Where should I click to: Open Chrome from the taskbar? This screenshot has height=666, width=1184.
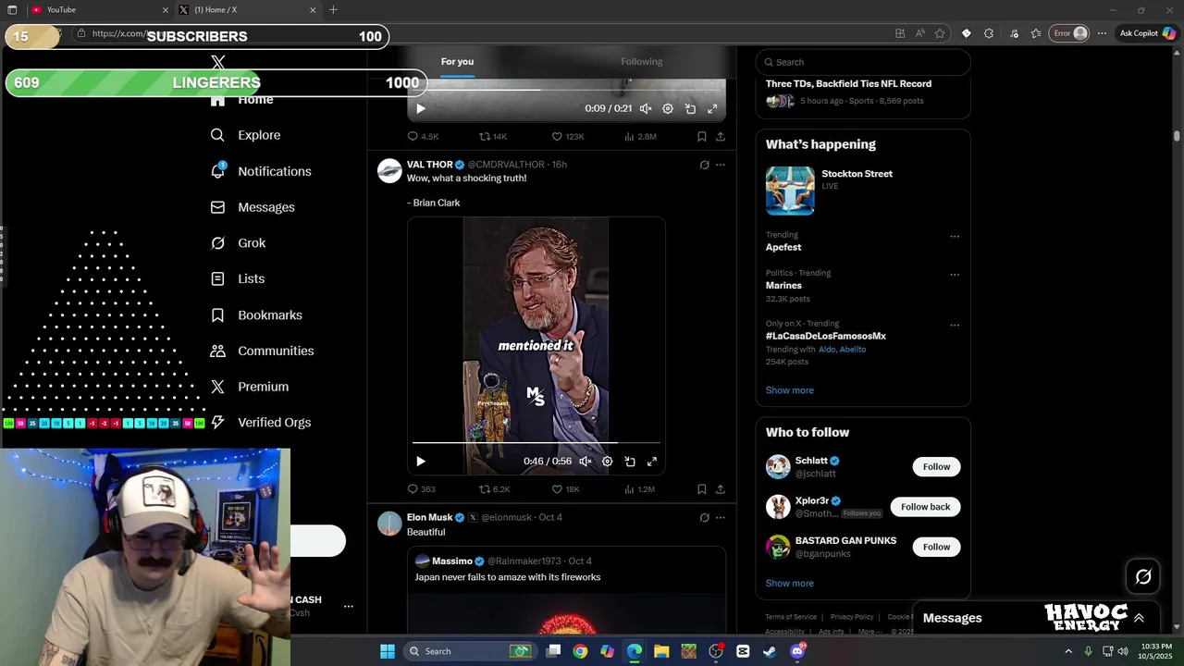(x=580, y=651)
